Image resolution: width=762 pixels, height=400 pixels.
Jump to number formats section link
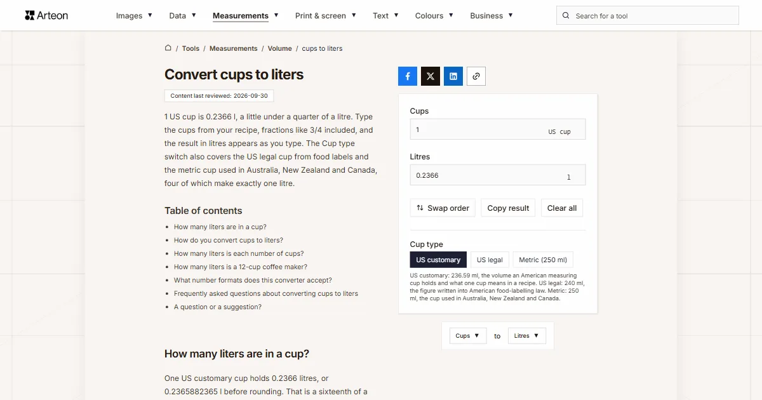coord(253,280)
